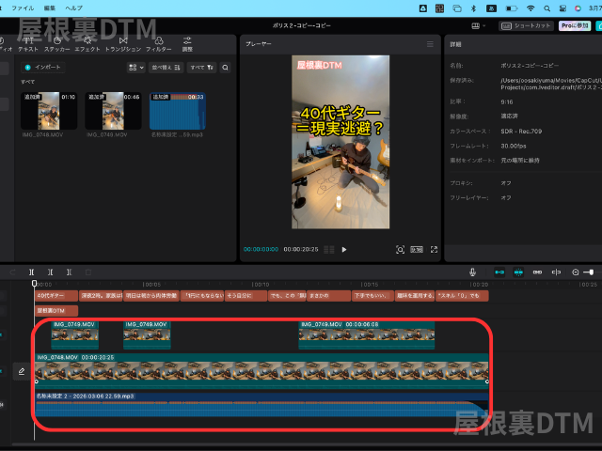Toggle the timeline magnet snapping button
Viewport: 602px width, 451px height.
click(x=499, y=272)
